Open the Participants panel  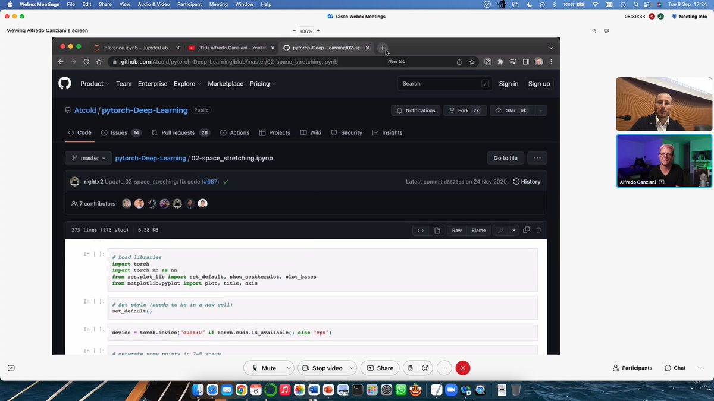[x=632, y=368]
